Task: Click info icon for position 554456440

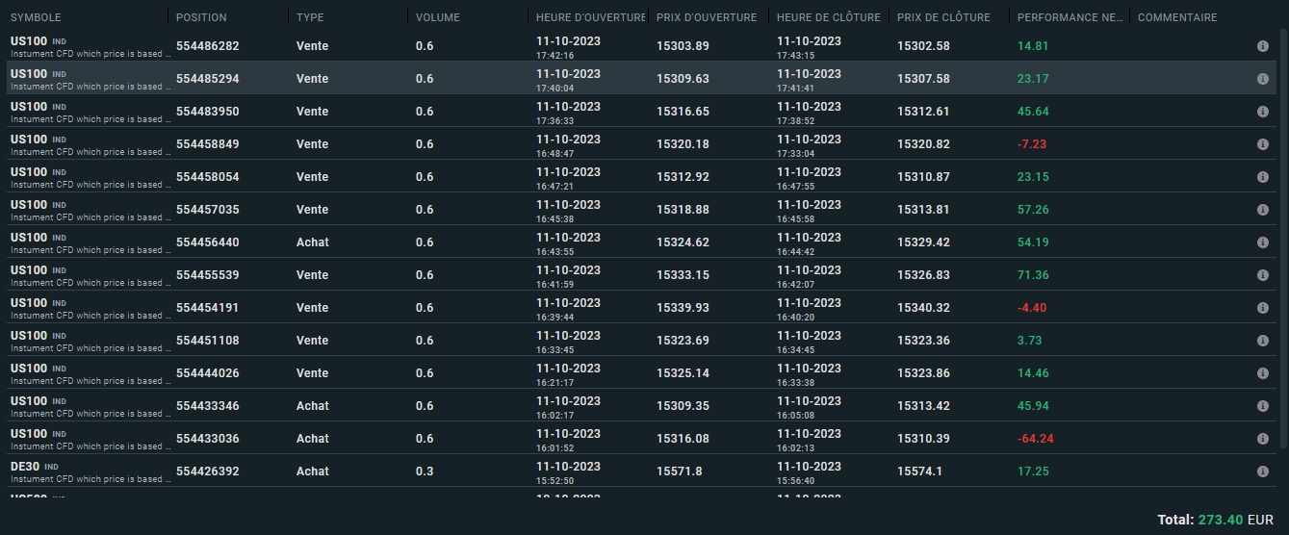Action: (1262, 242)
